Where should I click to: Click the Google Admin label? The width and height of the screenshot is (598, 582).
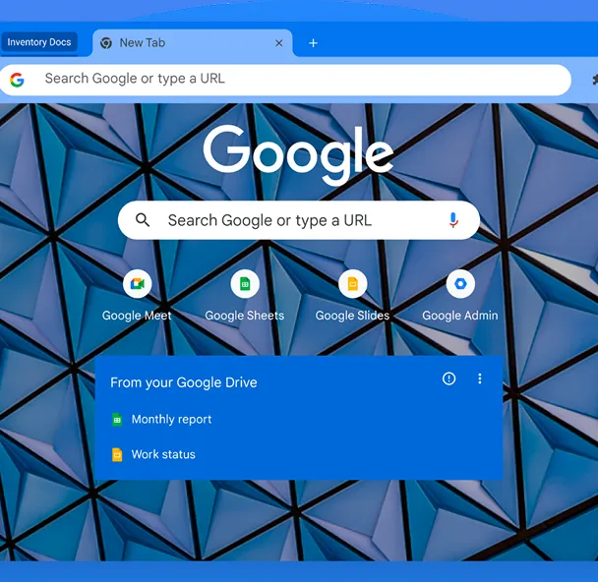coord(460,316)
